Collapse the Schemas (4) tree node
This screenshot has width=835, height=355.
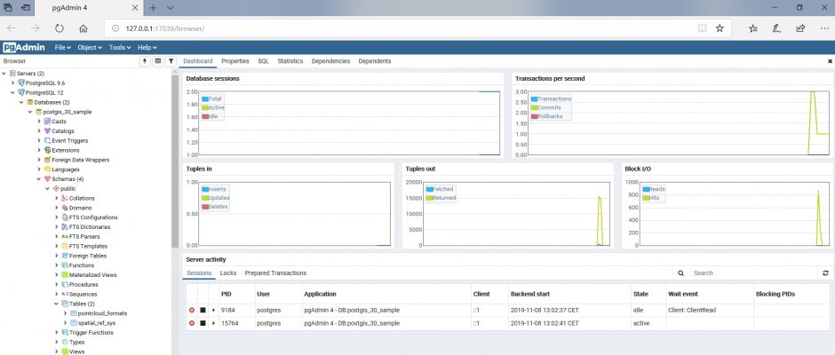(x=38, y=178)
